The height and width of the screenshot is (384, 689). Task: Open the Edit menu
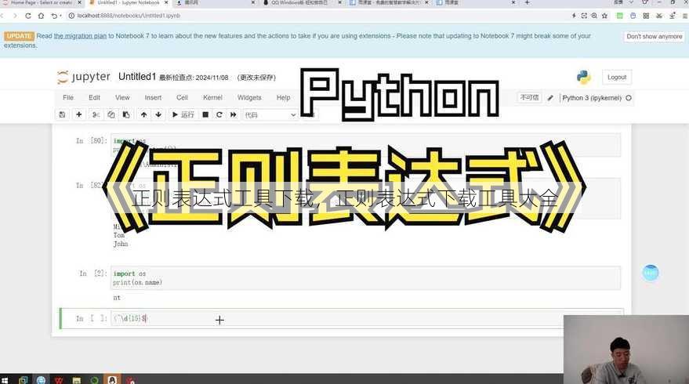click(95, 97)
